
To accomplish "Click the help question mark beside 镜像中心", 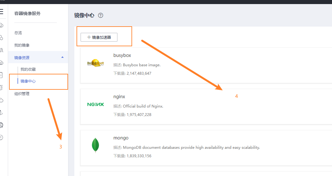I will pyautogui.click(x=101, y=15).
